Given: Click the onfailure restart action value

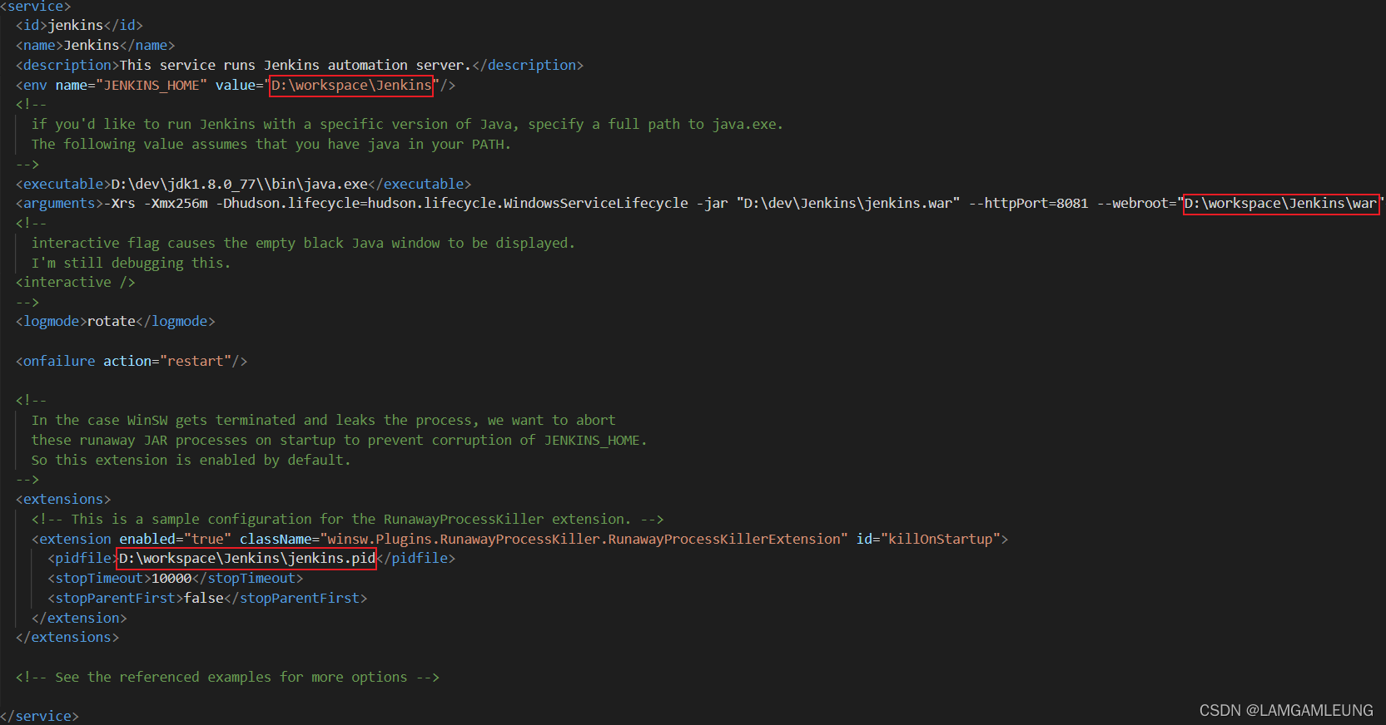Looking at the screenshot, I should 196,362.
